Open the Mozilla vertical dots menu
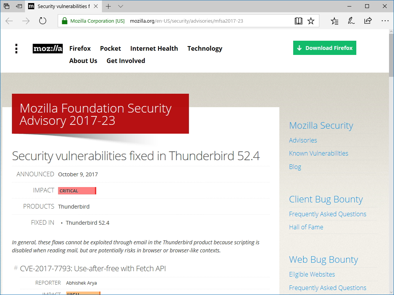394x295 pixels. pos(16,49)
